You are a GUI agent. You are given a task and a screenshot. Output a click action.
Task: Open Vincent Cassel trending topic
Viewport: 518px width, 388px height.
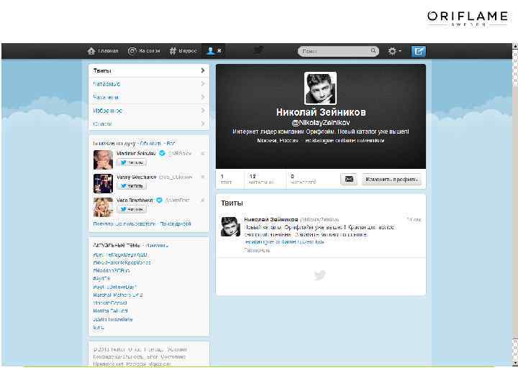(x=110, y=303)
